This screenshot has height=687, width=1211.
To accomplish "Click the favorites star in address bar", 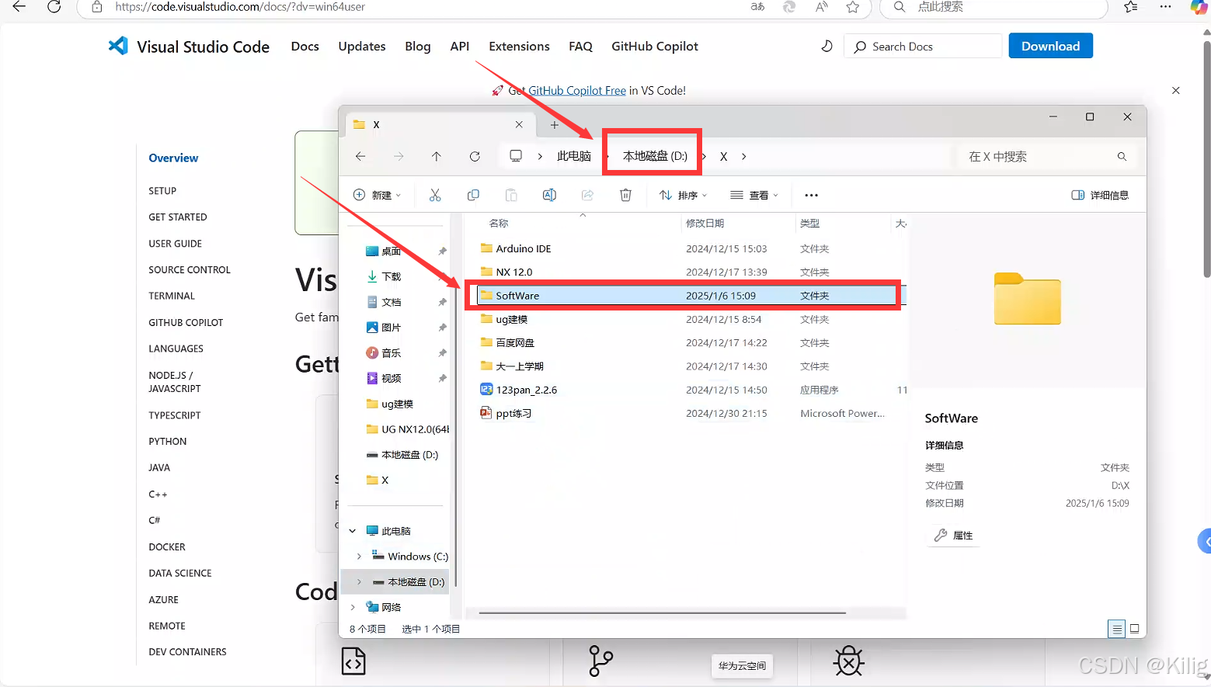I will (x=853, y=7).
